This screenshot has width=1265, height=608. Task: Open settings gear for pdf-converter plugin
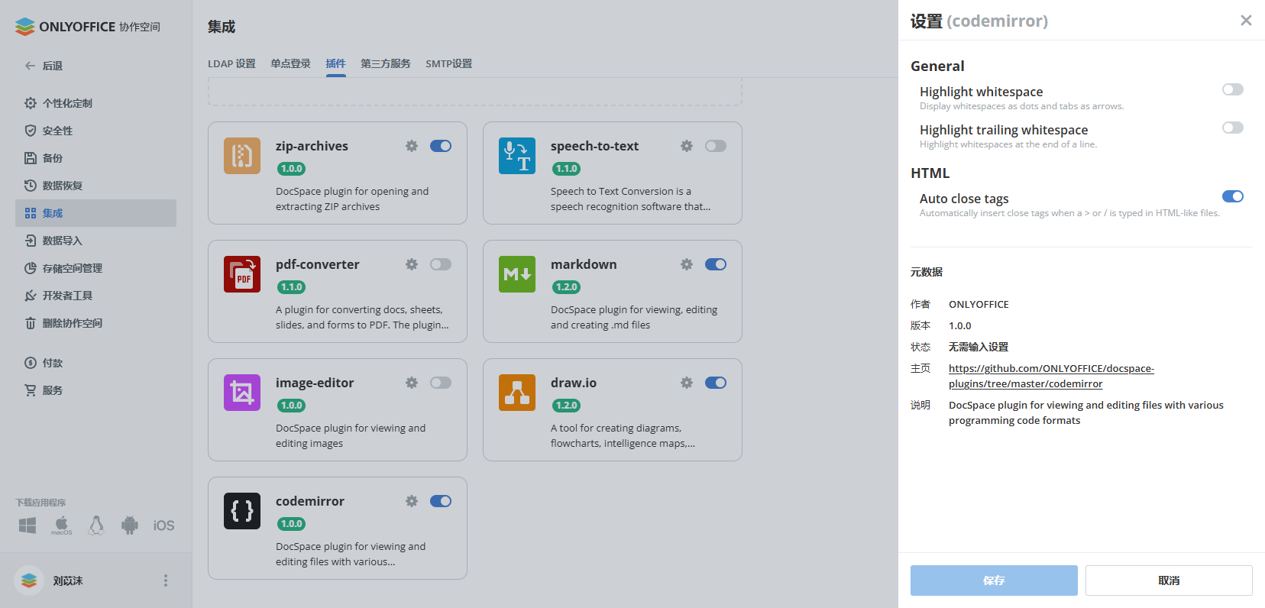(x=412, y=264)
